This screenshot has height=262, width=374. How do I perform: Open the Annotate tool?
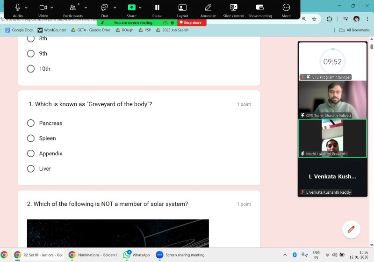[x=208, y=8]
